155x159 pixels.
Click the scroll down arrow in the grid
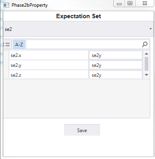pyautogui.click(x=146, y=75)
